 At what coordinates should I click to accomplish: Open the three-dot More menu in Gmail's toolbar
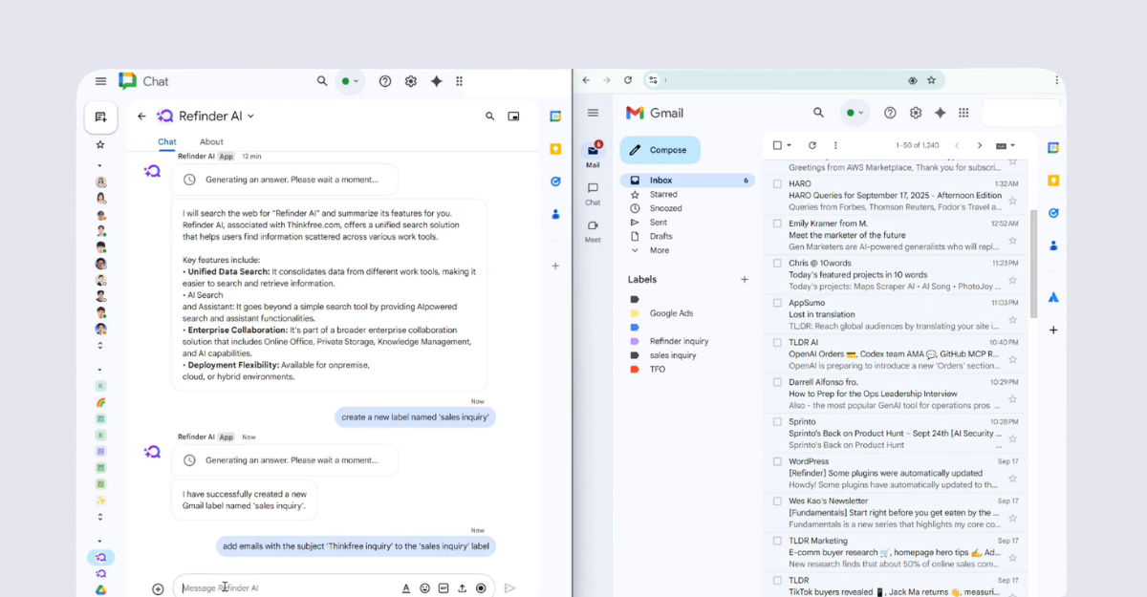point(835,145)
